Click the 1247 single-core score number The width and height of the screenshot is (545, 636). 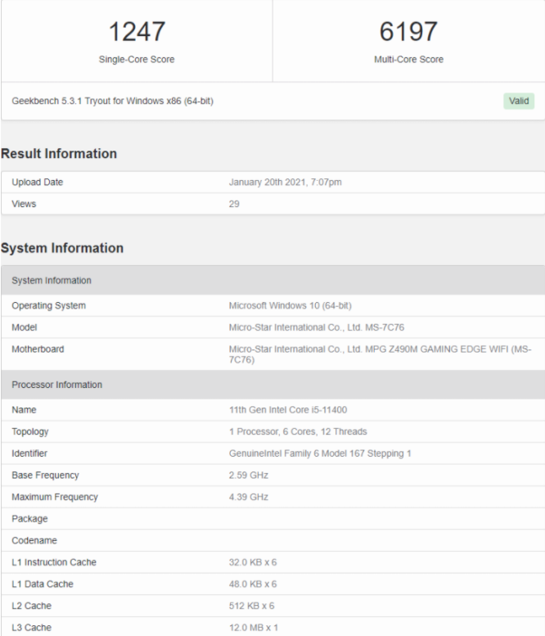pyautogui.click(x=137, y=32)
